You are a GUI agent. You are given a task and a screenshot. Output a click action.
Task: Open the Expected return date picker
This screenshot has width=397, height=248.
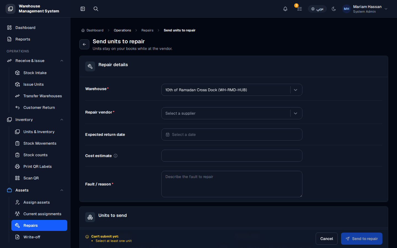coord(232,134)
